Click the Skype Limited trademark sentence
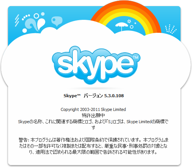Viewport: 192px width, 167px height. [x=93, y=125]
